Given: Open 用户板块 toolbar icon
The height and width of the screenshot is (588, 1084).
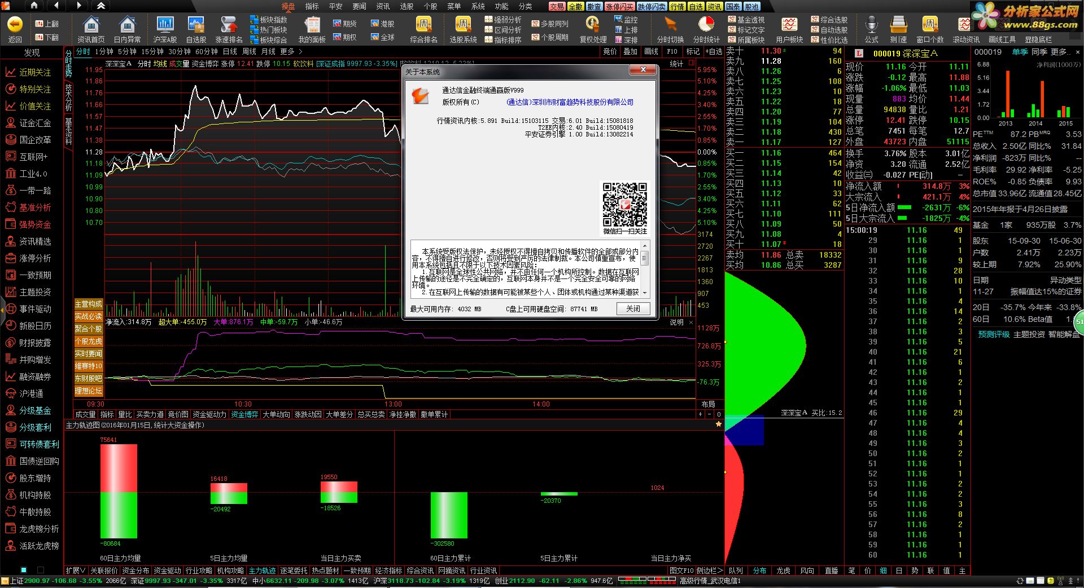Looking at the screenshot, I should [x=789, y=25].
